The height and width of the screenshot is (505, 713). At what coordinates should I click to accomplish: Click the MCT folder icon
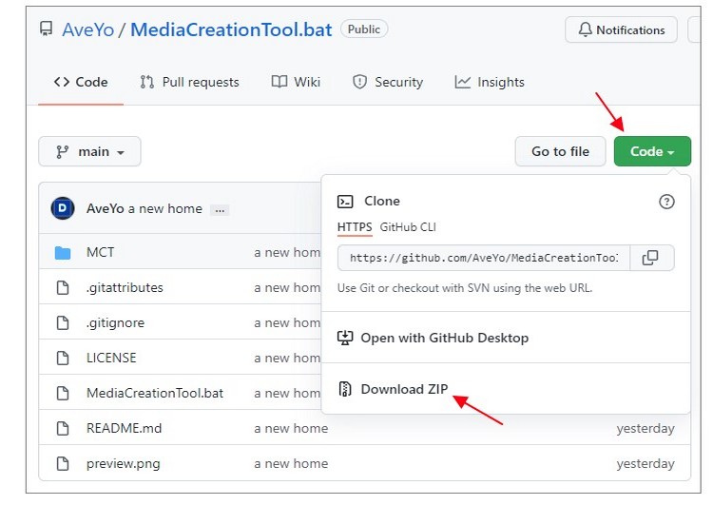tap(63, 252)
